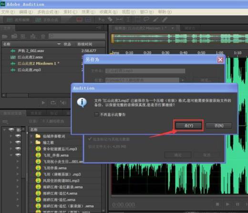Select the Slip tool in toolbar
This screenshot has height=213, width=248.
[119, 20]
